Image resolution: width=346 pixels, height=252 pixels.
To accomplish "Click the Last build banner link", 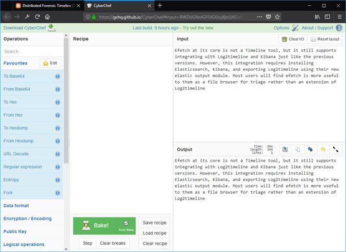I will click(x=173, y=28).
